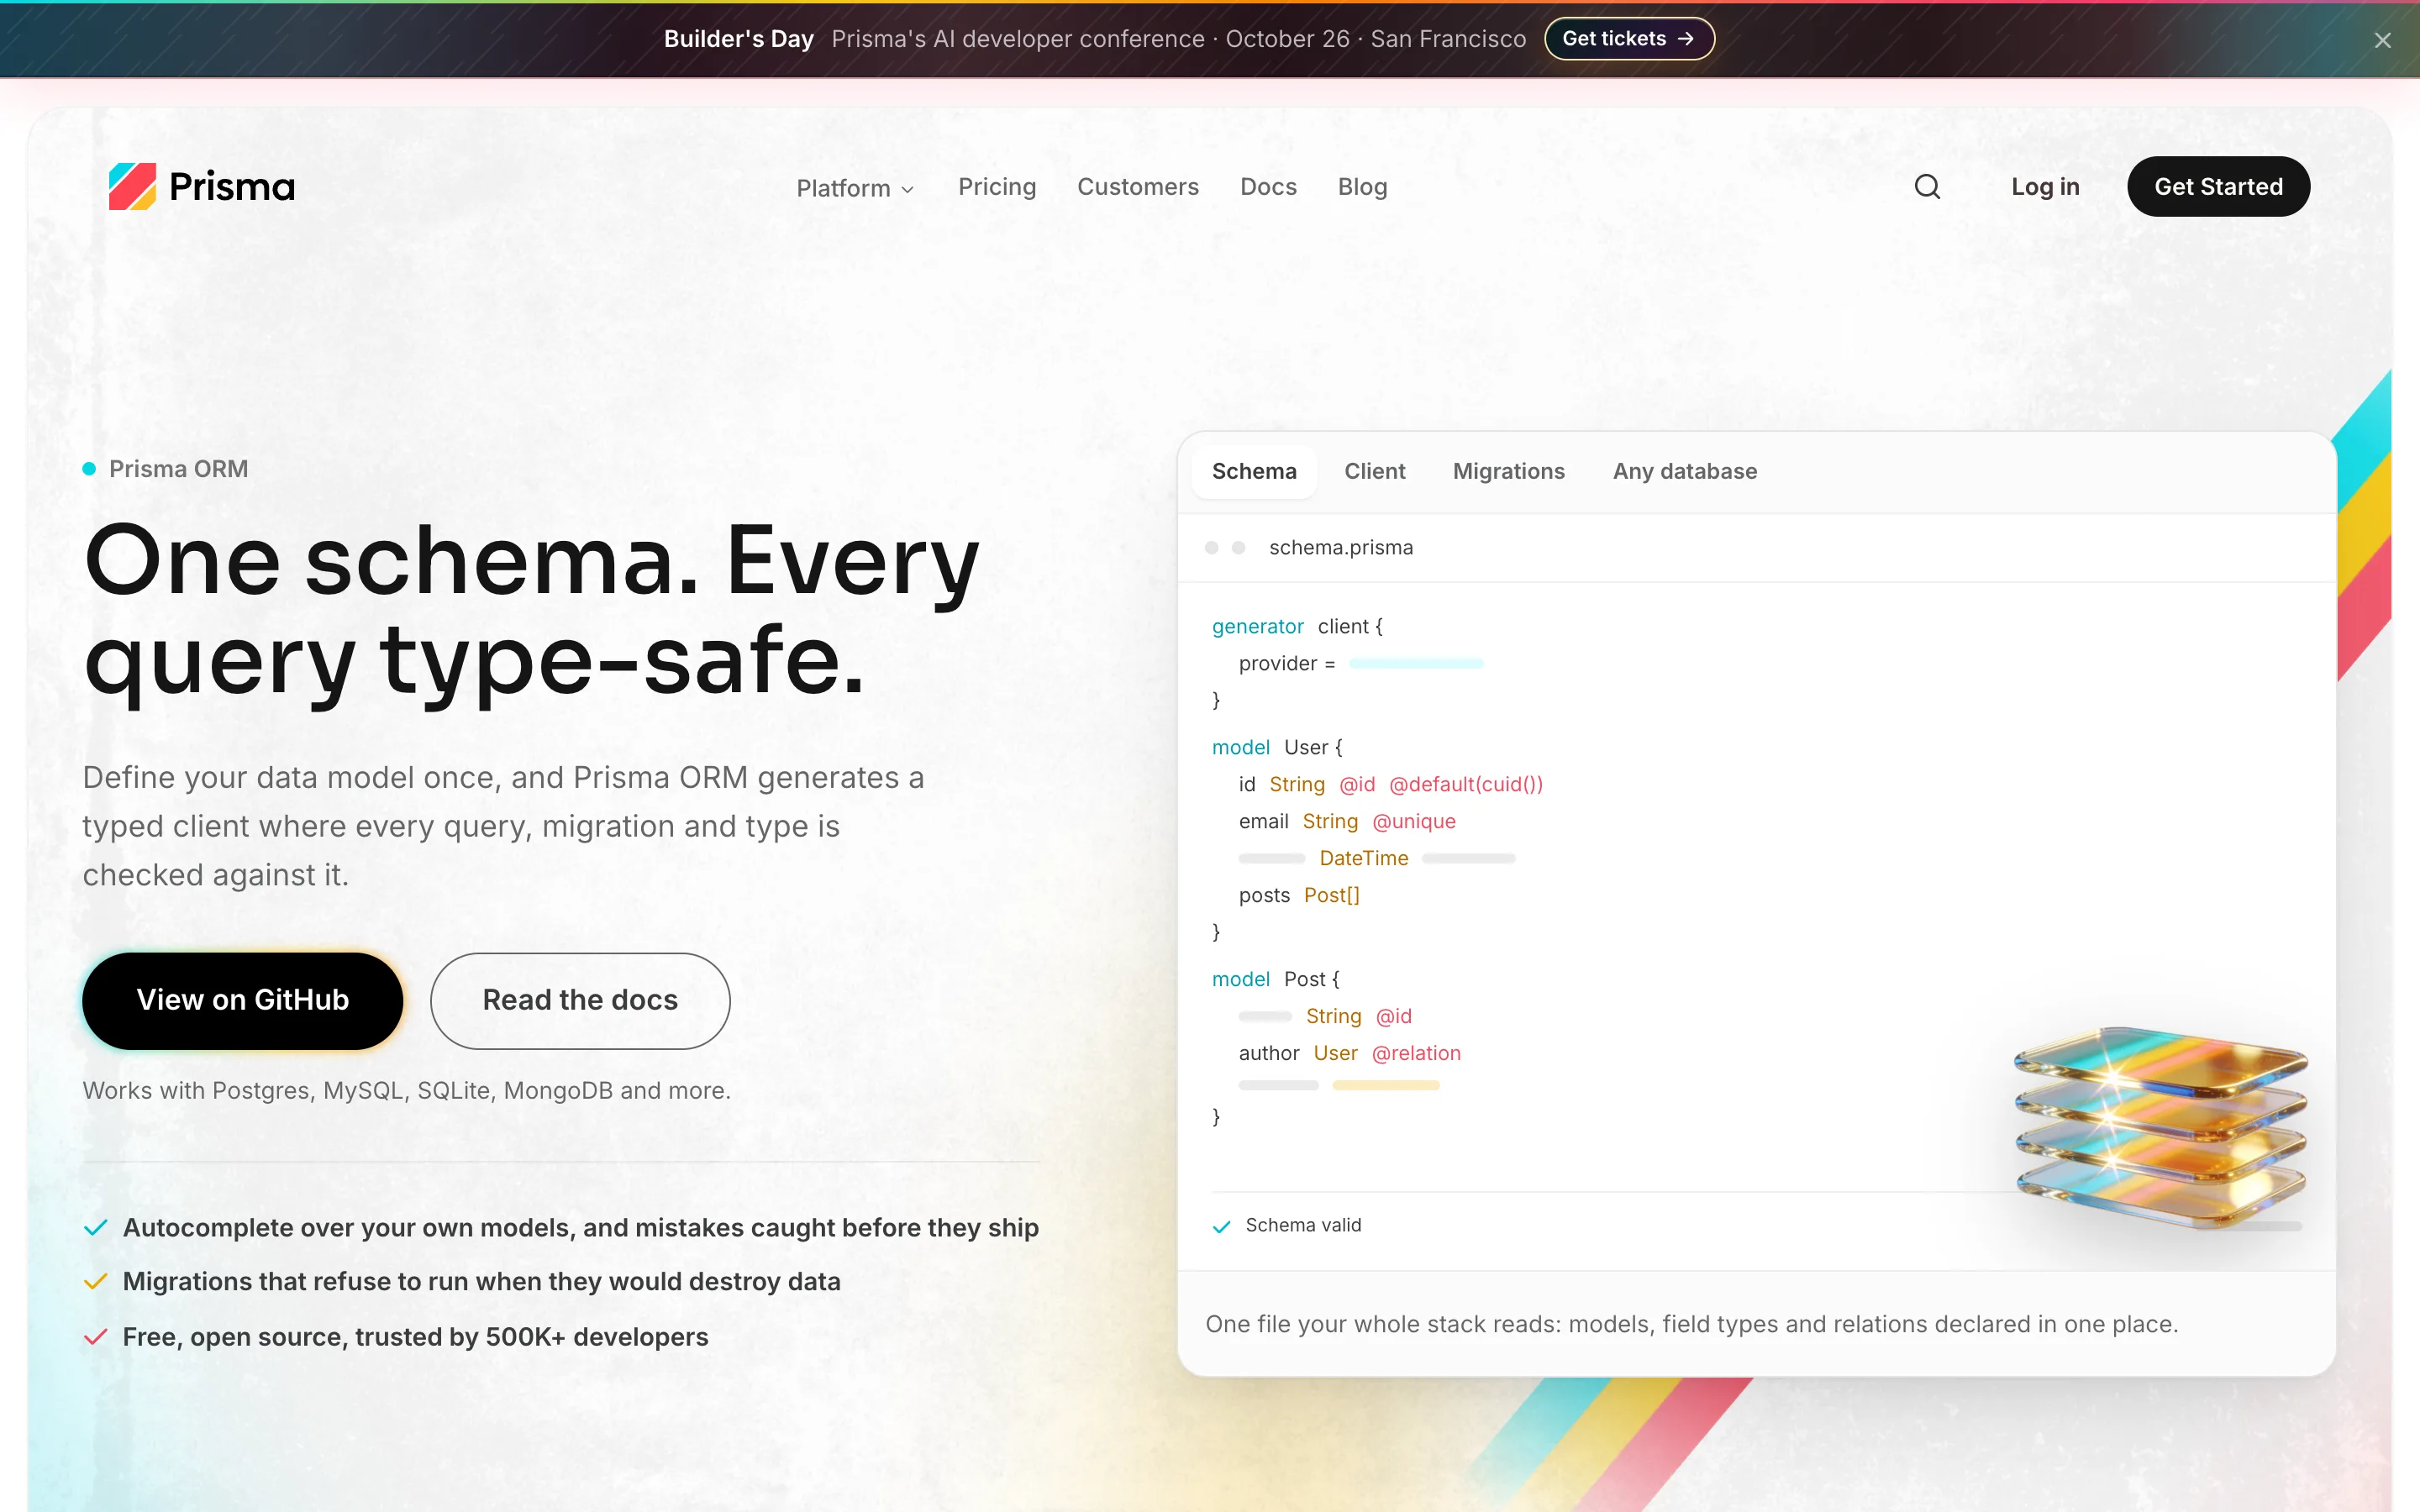The image size is (2420, 1512).
Task: Click the Migrations feature yellow checkmark
Action: [96, 1282]
